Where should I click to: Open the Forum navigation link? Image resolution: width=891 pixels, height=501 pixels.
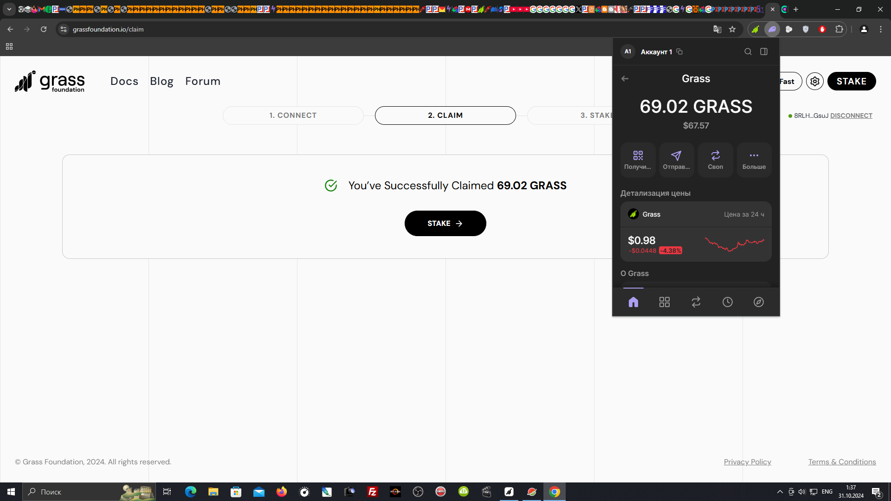(203, 81)
